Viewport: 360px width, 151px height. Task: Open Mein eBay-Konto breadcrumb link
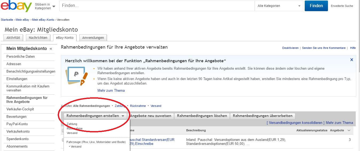43,20
